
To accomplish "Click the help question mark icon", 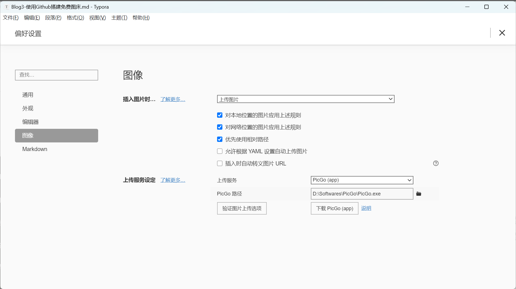I will pyautogui.click(x=436, y=163).
